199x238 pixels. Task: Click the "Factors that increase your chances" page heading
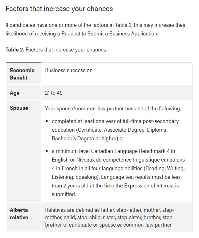point(59,9)
